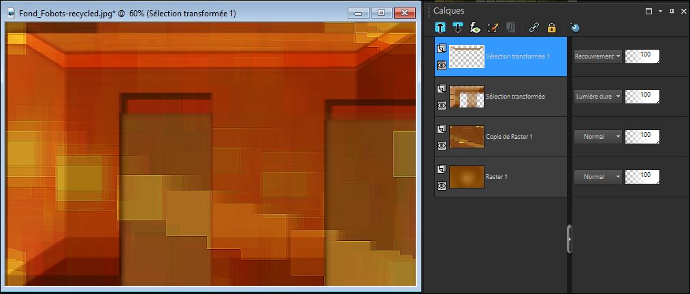Click opacity field of Raster 1 layer
The width and height of the screenshot is (690, 294).
[642, 176]
